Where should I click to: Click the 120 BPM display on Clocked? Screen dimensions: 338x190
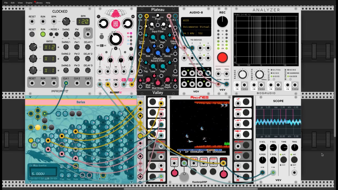click(x=83, y=21)
